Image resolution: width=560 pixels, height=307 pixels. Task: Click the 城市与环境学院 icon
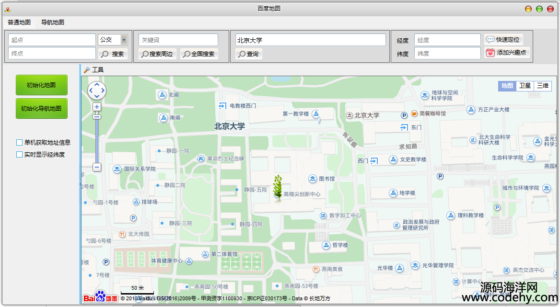tap(547, 188)
